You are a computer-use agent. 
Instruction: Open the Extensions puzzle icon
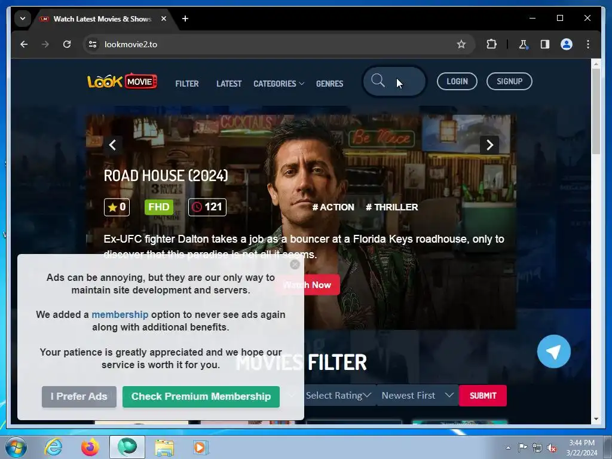491,44
